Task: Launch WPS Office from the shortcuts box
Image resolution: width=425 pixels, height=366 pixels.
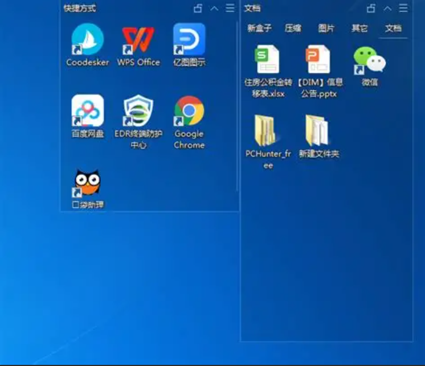Action: 138,40
